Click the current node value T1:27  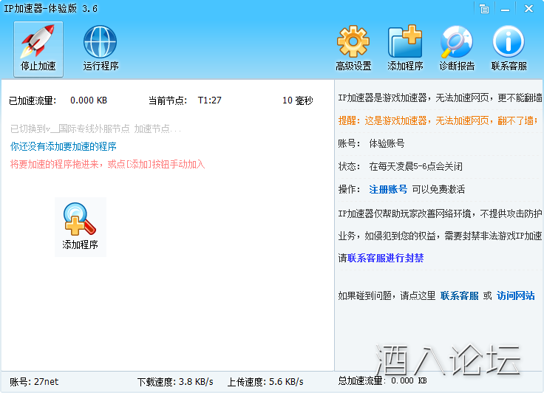click(x=210, y=100)
